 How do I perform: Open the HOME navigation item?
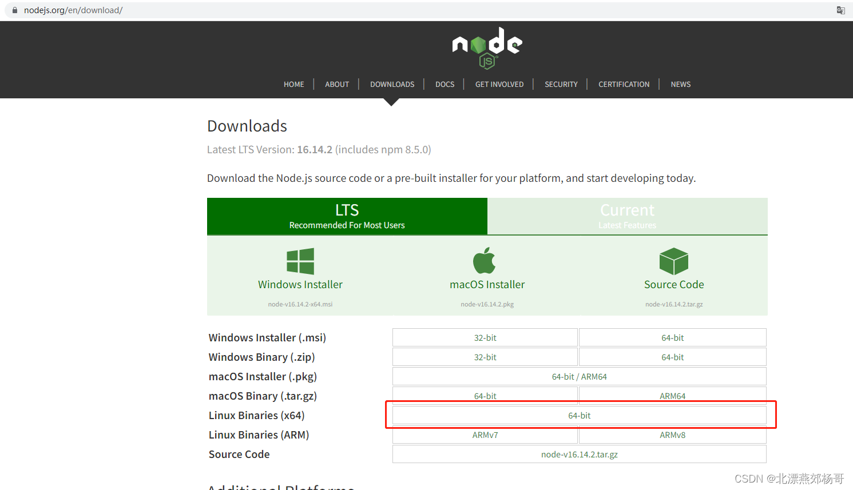coord(294,84)
